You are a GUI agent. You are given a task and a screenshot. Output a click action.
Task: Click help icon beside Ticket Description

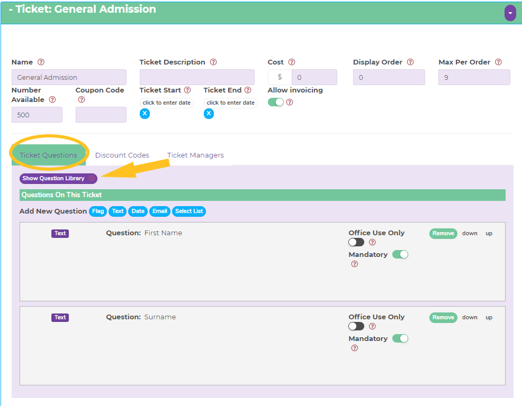click(x=213, y=62)
